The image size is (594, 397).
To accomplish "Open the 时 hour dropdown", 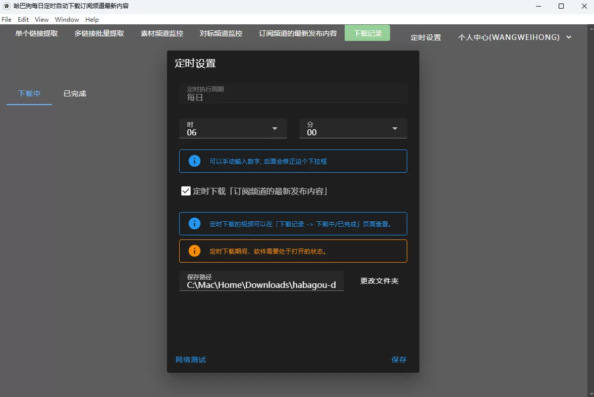I will pyautogui.click(x=275, y=128).
